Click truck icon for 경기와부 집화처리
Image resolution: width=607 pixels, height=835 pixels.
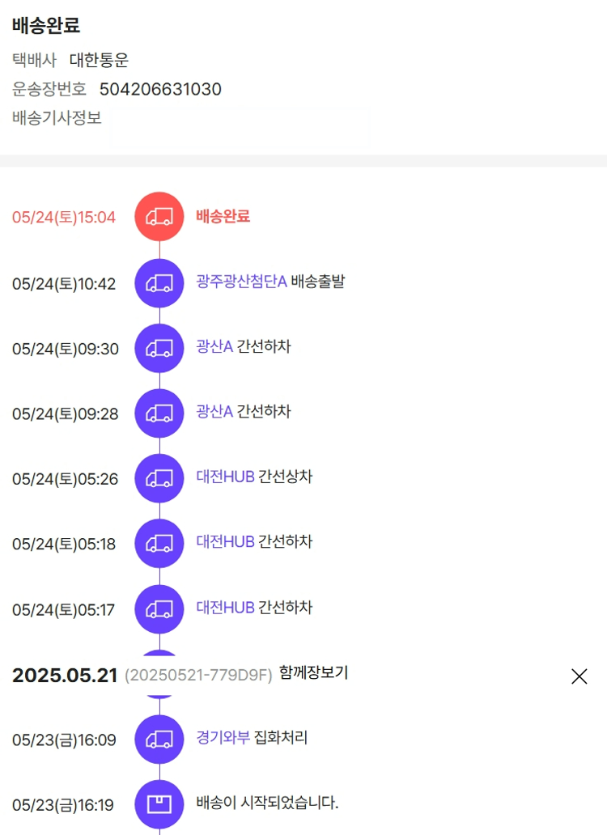(x=159, y=740)
